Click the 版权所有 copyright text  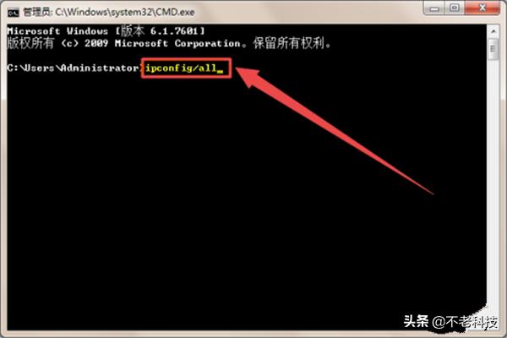coord(30,43)
